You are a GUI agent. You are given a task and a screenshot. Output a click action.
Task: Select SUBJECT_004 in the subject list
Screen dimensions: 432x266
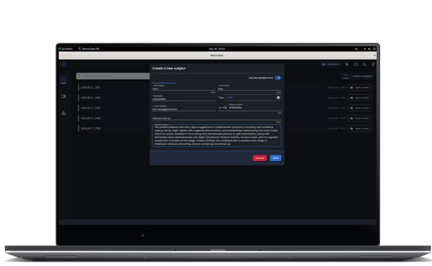pyautogui.click(x=91, y=119)
